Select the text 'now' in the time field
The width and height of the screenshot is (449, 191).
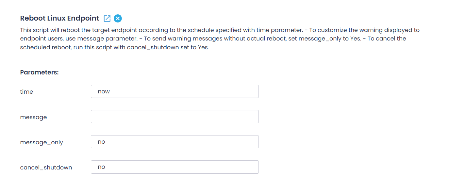click(x=104, y=91)
